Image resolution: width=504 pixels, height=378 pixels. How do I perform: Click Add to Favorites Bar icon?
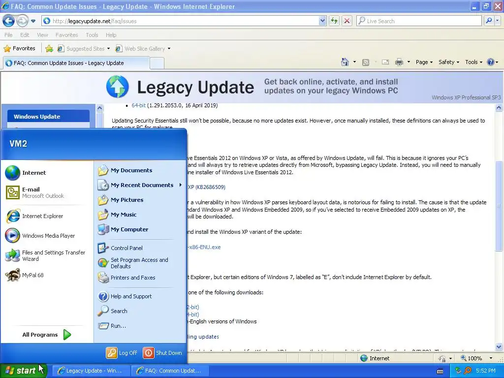coord(49,49)
